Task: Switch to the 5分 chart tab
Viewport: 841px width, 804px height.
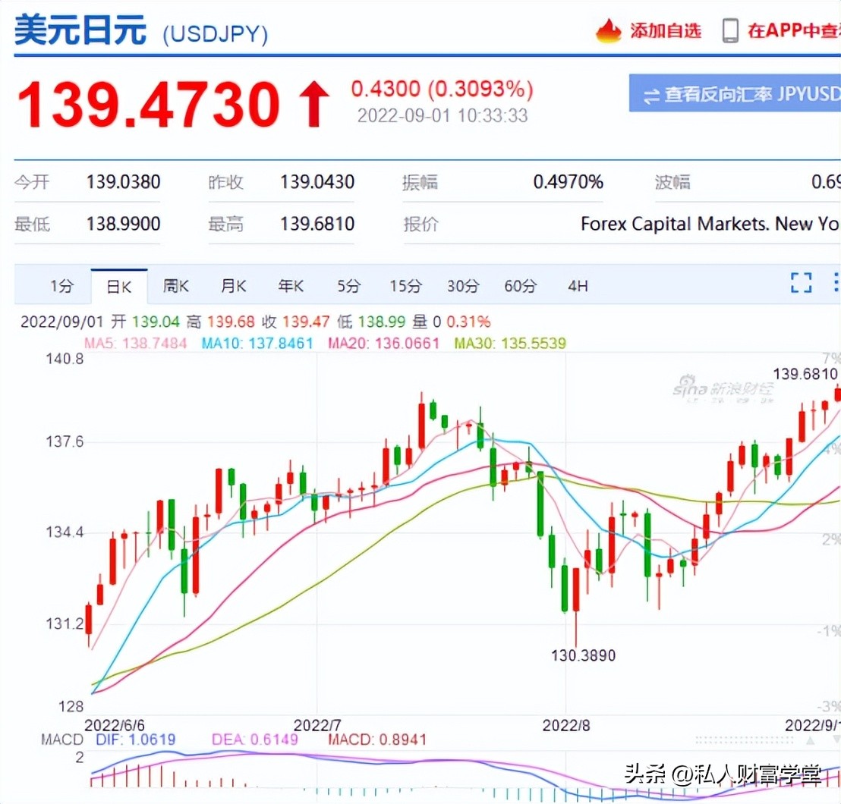Action: tap(348, 286)
